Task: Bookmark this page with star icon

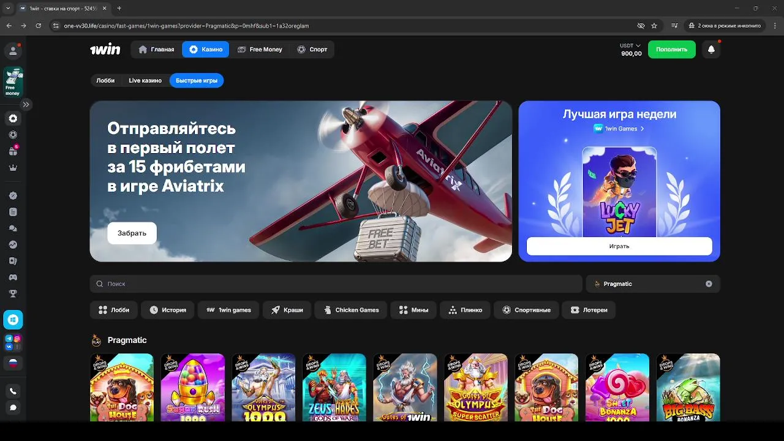Action: [654, 26]
